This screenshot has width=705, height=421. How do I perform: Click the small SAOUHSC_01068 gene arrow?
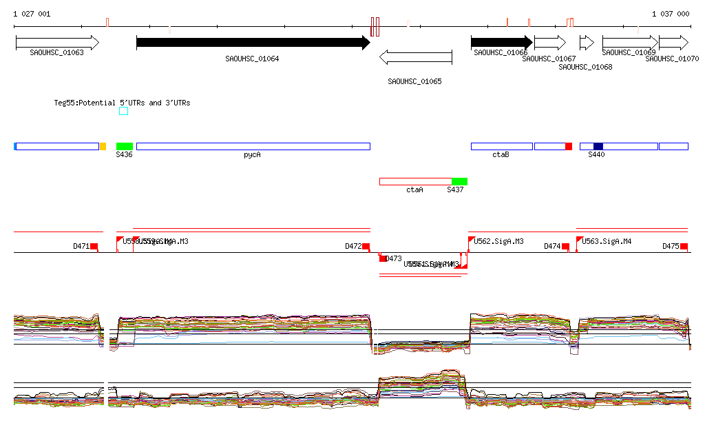pos(587,43)
